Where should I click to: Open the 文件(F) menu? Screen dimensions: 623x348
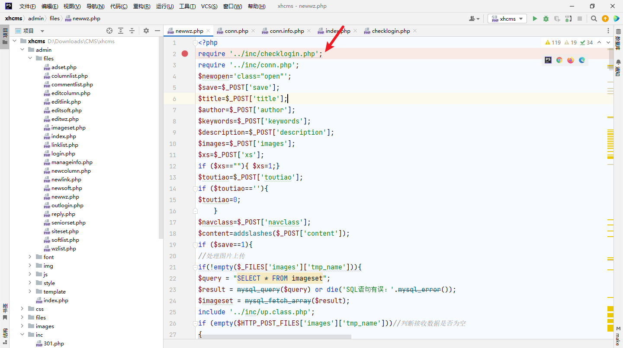point(28,6)
